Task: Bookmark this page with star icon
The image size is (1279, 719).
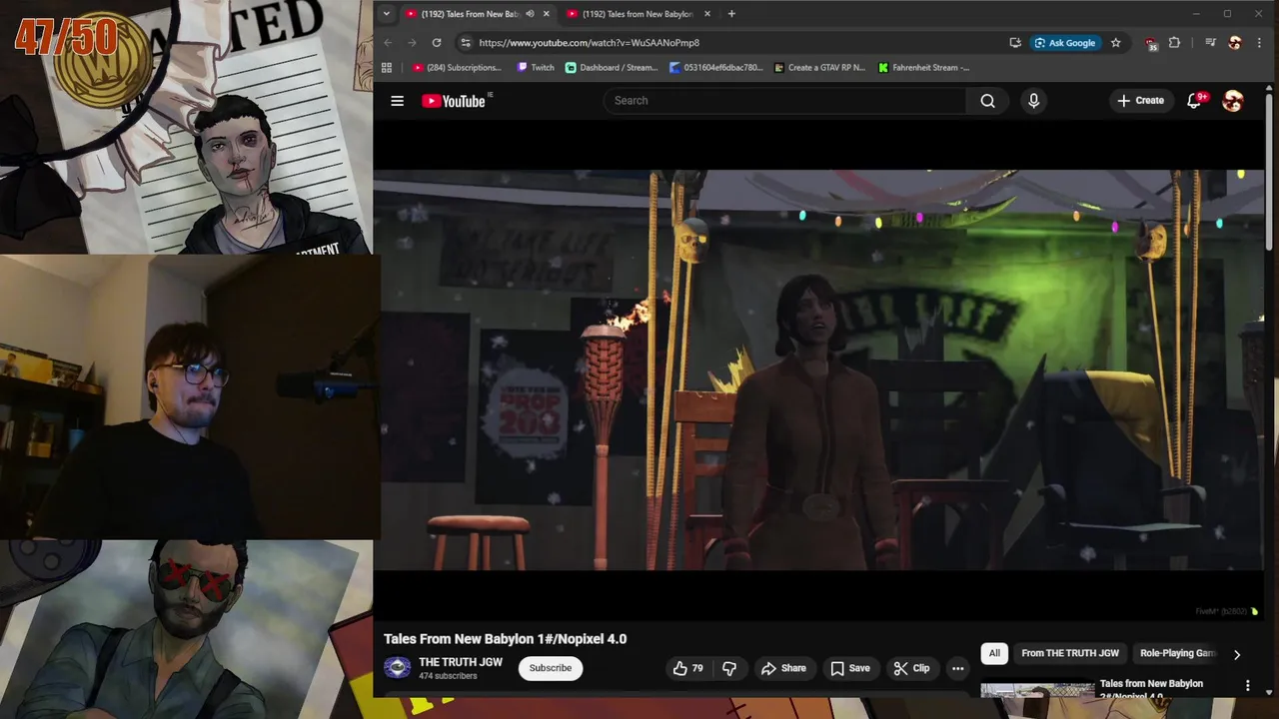Action: point(1115,43)
